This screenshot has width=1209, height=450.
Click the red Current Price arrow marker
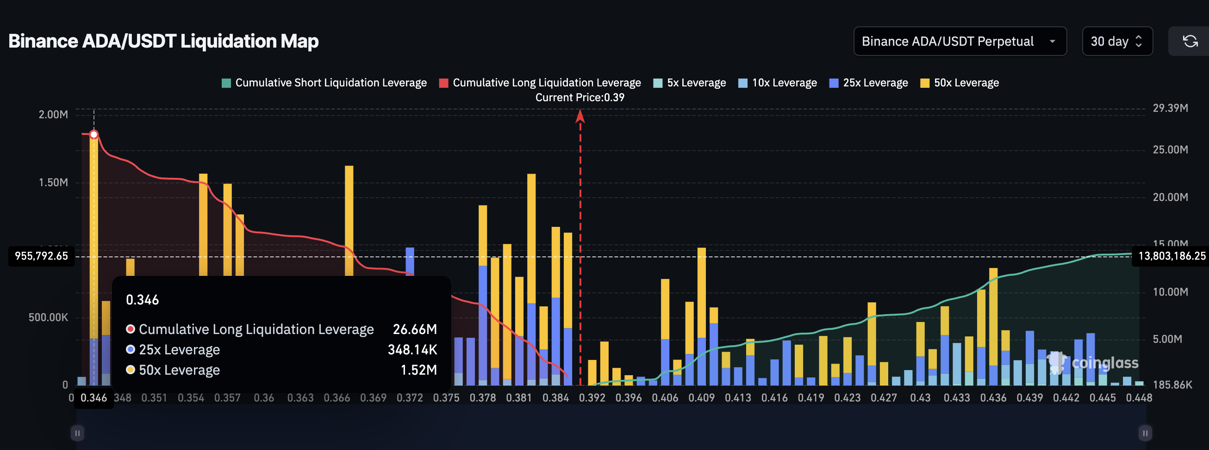tap(581, 117)
